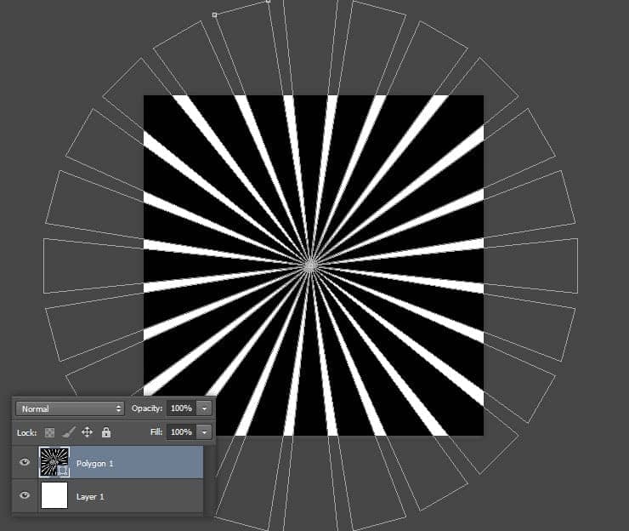Hide the Polygon 1 layer
This screenshot has width=629, height=531.
click(x=25, y=462)
